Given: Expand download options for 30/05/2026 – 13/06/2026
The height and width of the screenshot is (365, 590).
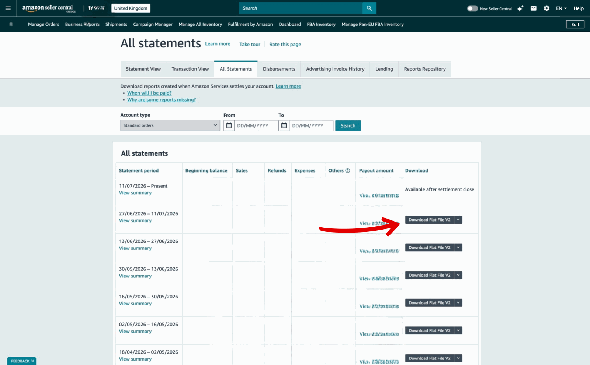Looking at the screenshot, I should click(458, 275).
